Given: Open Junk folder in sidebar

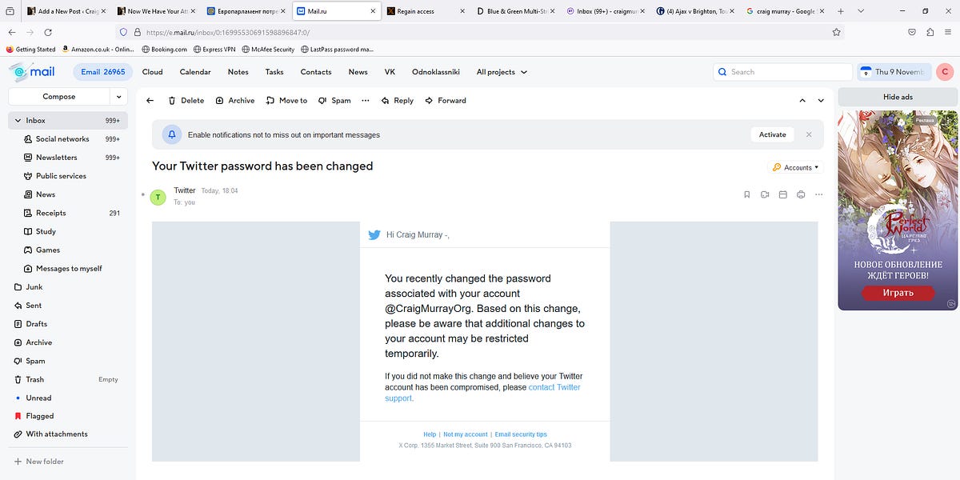Looking at the screenshot, I should pyautogui.click(x=32, y=286).
